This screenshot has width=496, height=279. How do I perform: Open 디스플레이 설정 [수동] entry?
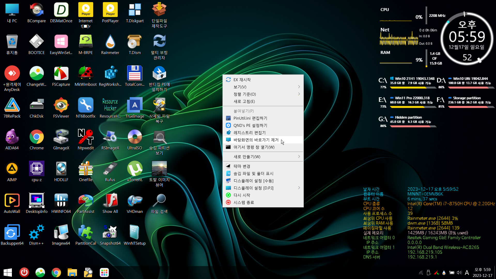(x=263, y=181)
